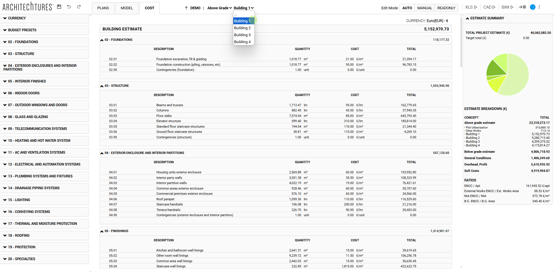Click the Target total value field

[x=526, y=38]
